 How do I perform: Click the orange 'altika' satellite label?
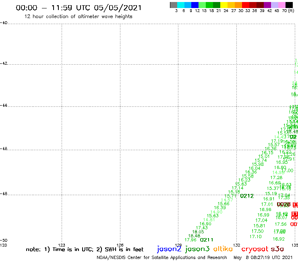223,249
